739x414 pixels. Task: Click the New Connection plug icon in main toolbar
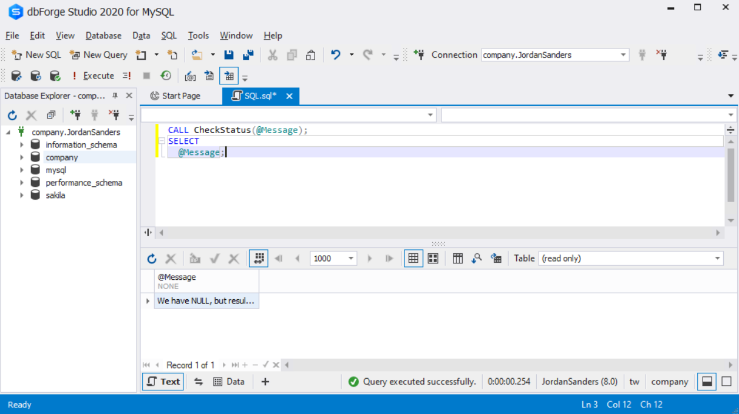pos(419,55)
